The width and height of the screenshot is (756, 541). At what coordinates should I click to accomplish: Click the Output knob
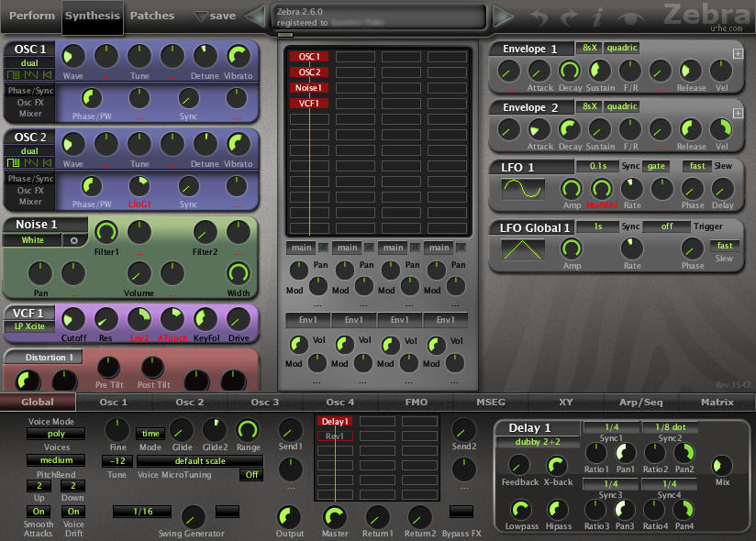[289, 517]
